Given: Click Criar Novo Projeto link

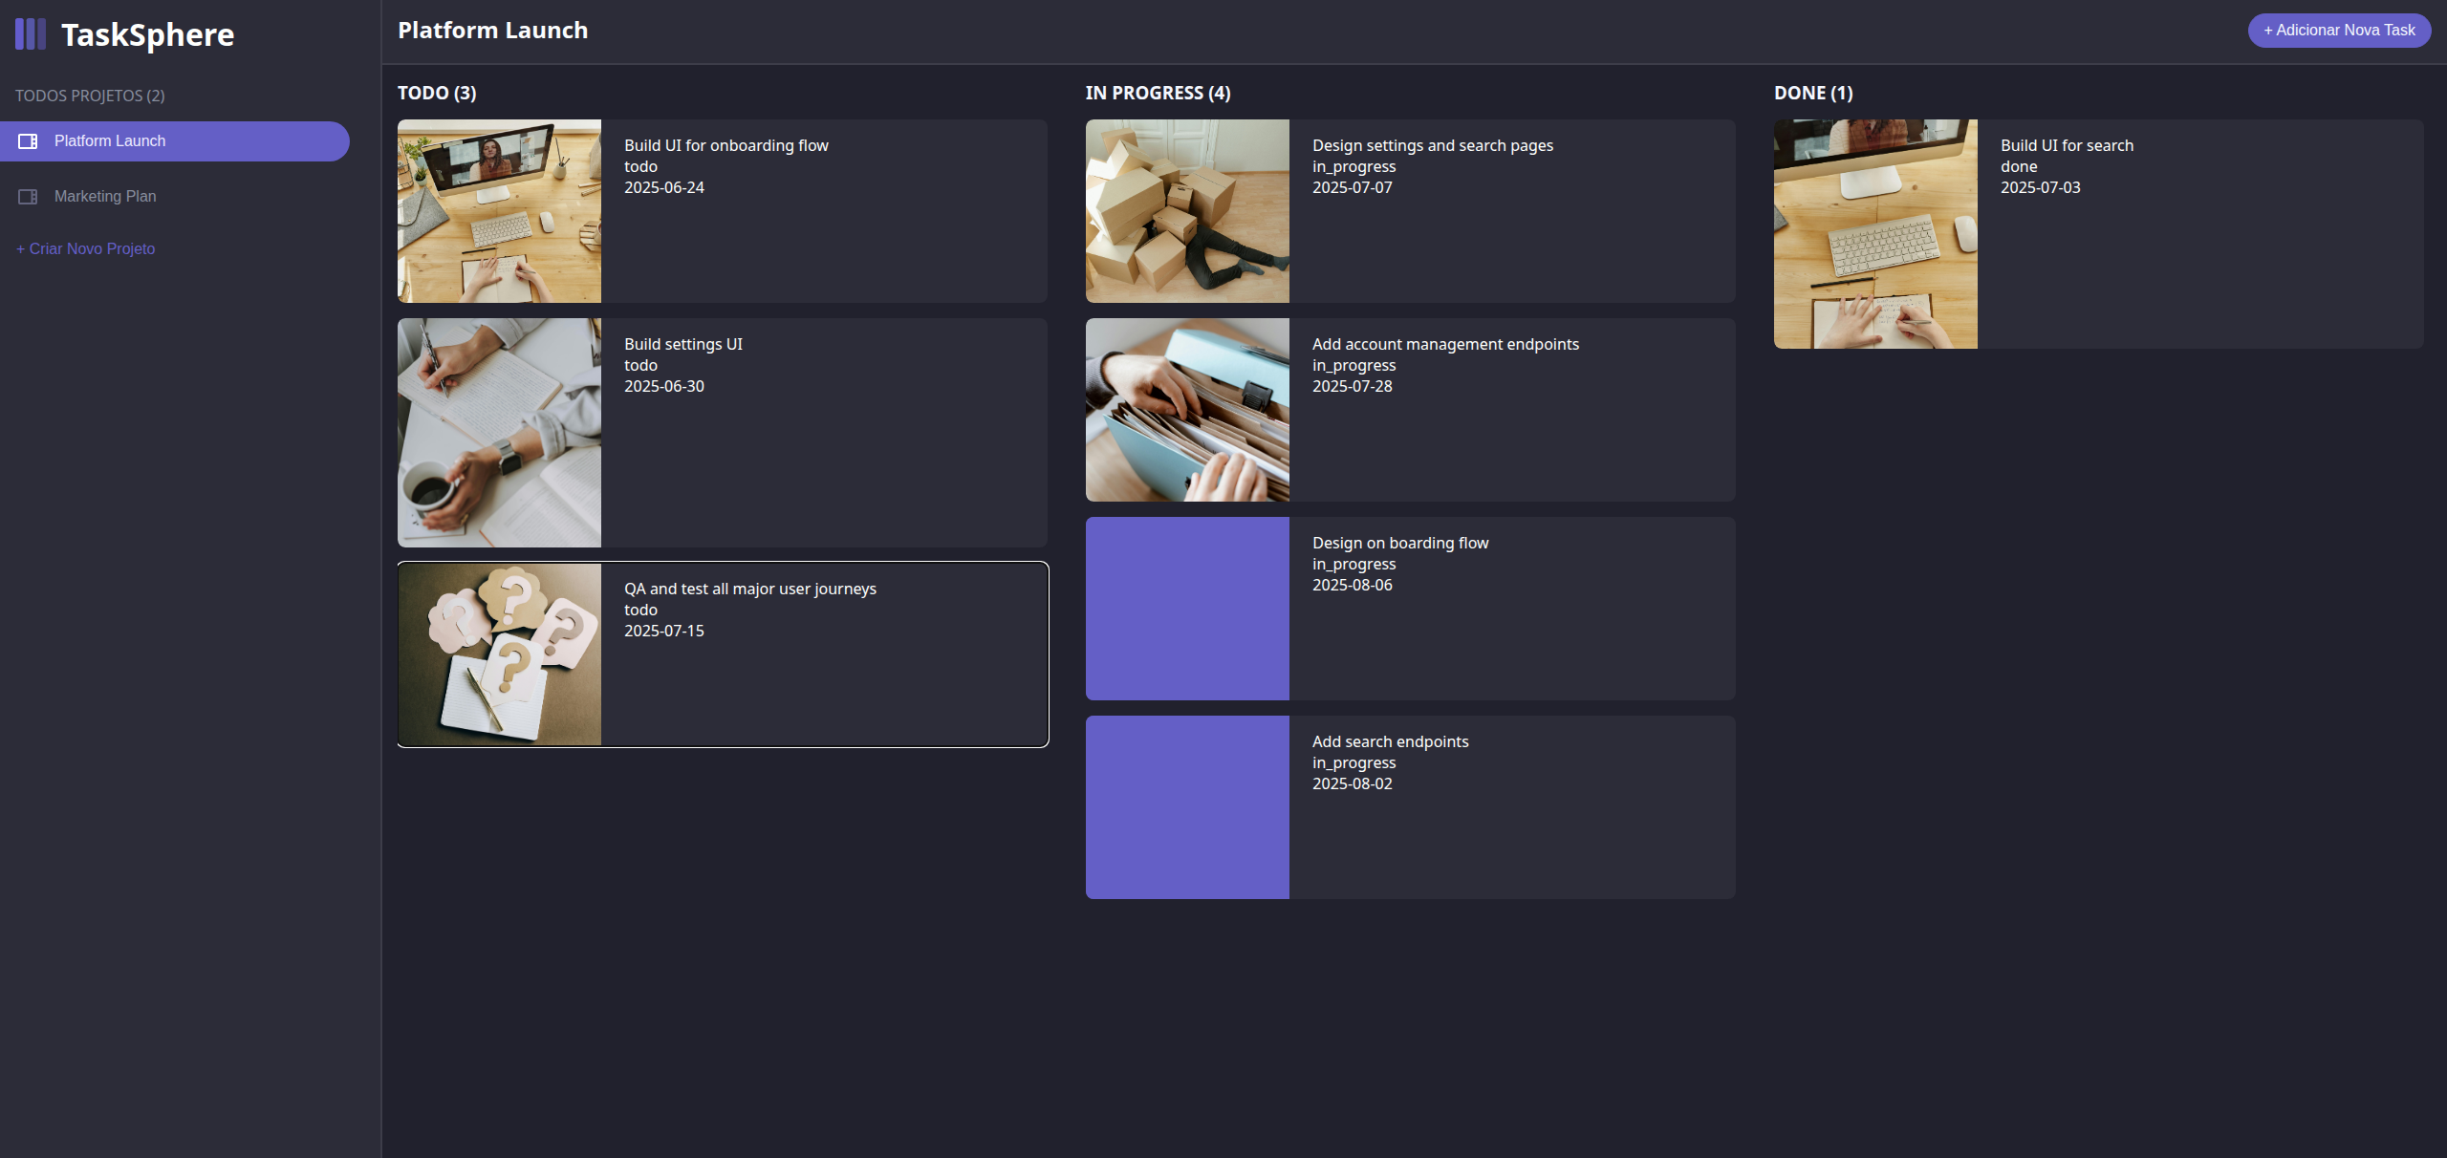Looking at the screenshot, I should (86, 249).
